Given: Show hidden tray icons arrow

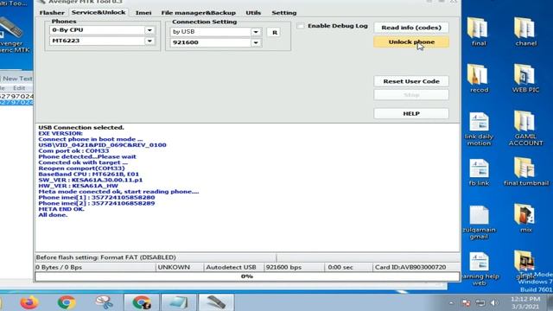Looking at the screenshot, I should coord(451,303).
